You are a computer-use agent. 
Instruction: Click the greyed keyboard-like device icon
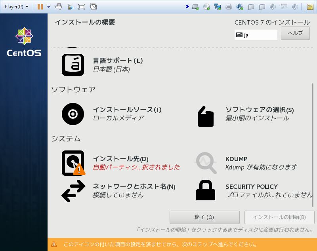tap(284, 7)
